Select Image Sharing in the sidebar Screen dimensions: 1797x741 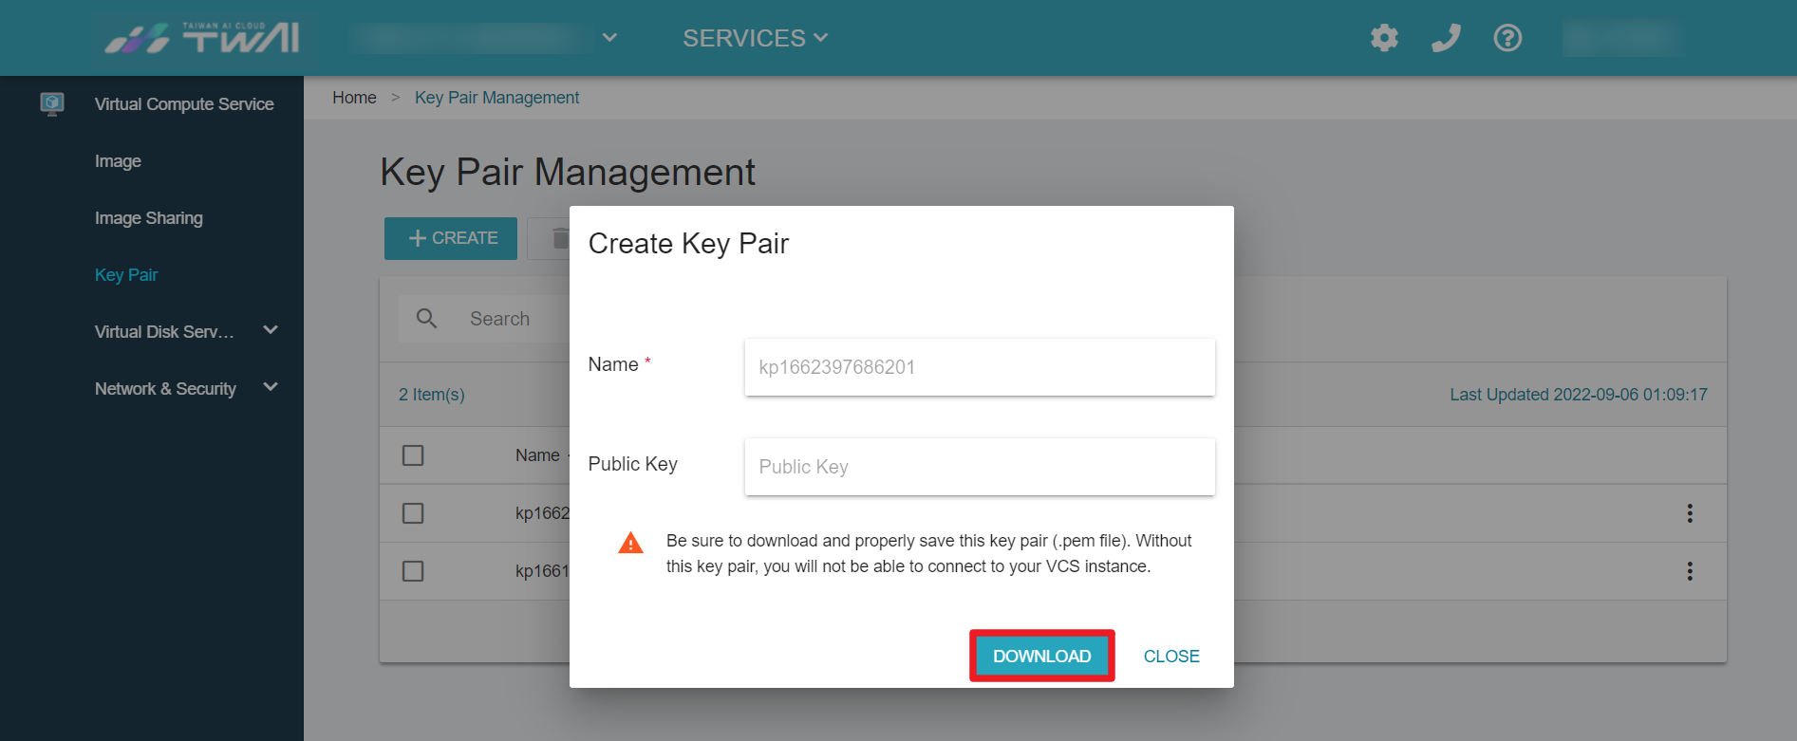pyautogui.click(x=149, y=218)
